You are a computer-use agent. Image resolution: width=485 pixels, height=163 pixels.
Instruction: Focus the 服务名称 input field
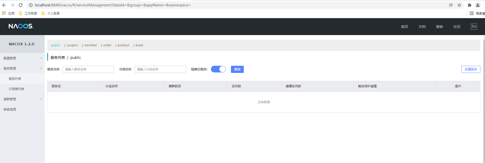88,69
